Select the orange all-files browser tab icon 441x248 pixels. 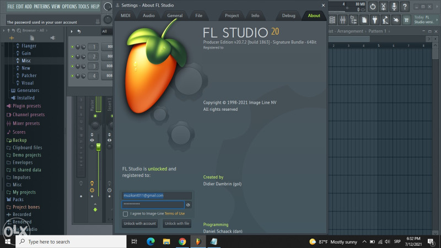pos(12,37)
